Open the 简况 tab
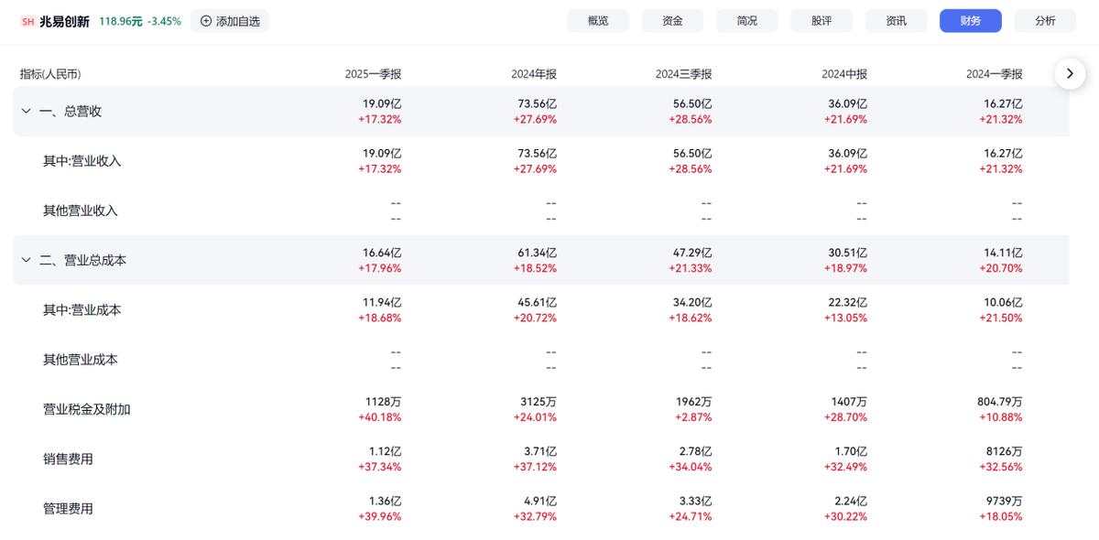The width and height of the screenshot is (1099, 540). [x=747, y=21]
